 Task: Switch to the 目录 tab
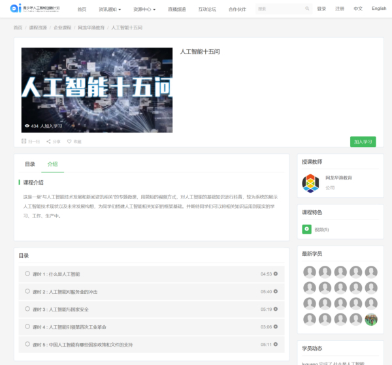(x=30, y=164)
